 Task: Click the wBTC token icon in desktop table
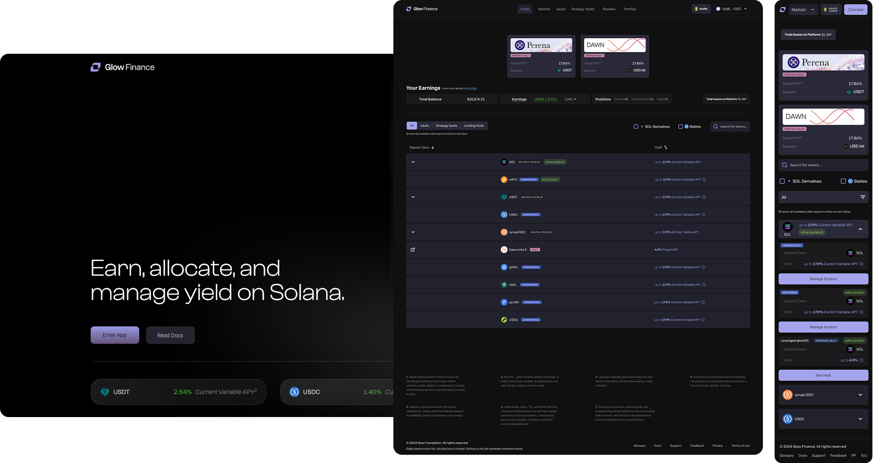point(504,179)
